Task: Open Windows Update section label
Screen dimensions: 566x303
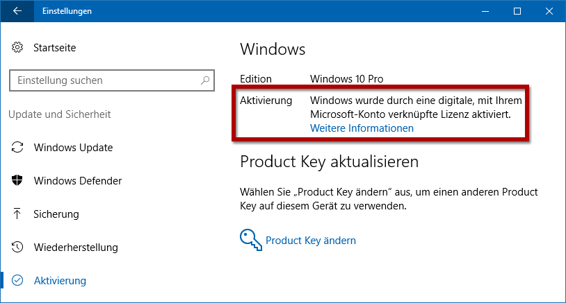Action: point(73,148)
